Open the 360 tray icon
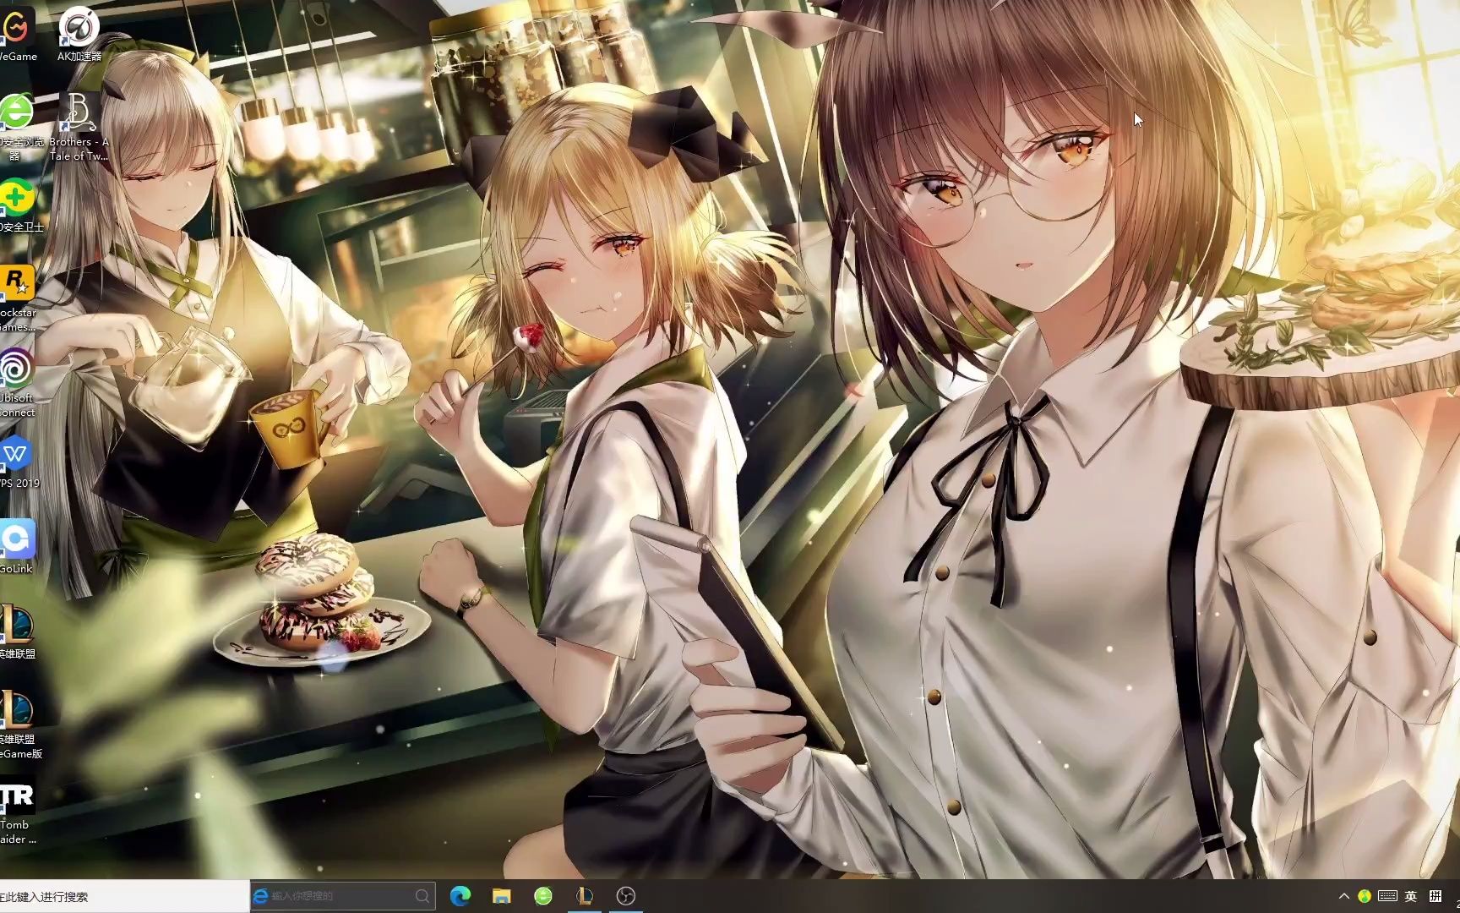Screen dimensions: 1460x913 point(1365,896)
